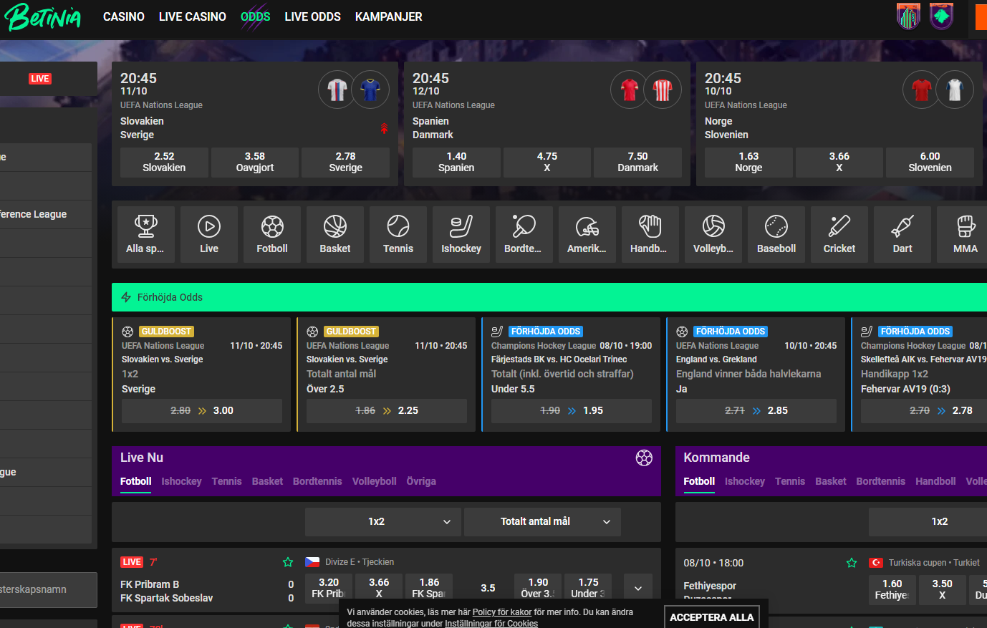Favorite the Fethiyespor match star
This screenshot has width=987, height=628.
click(852, 563)
